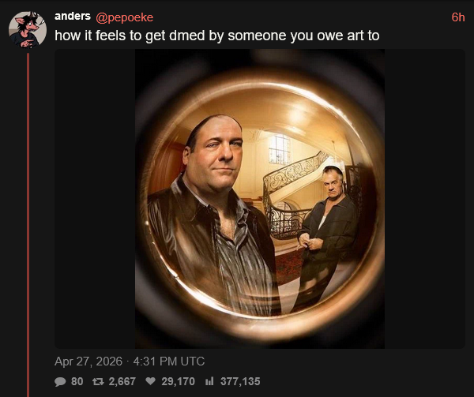Screen dimensions: 474x397
Task: Click the 6h relative timestamp
Action: [x=458, y=17]
